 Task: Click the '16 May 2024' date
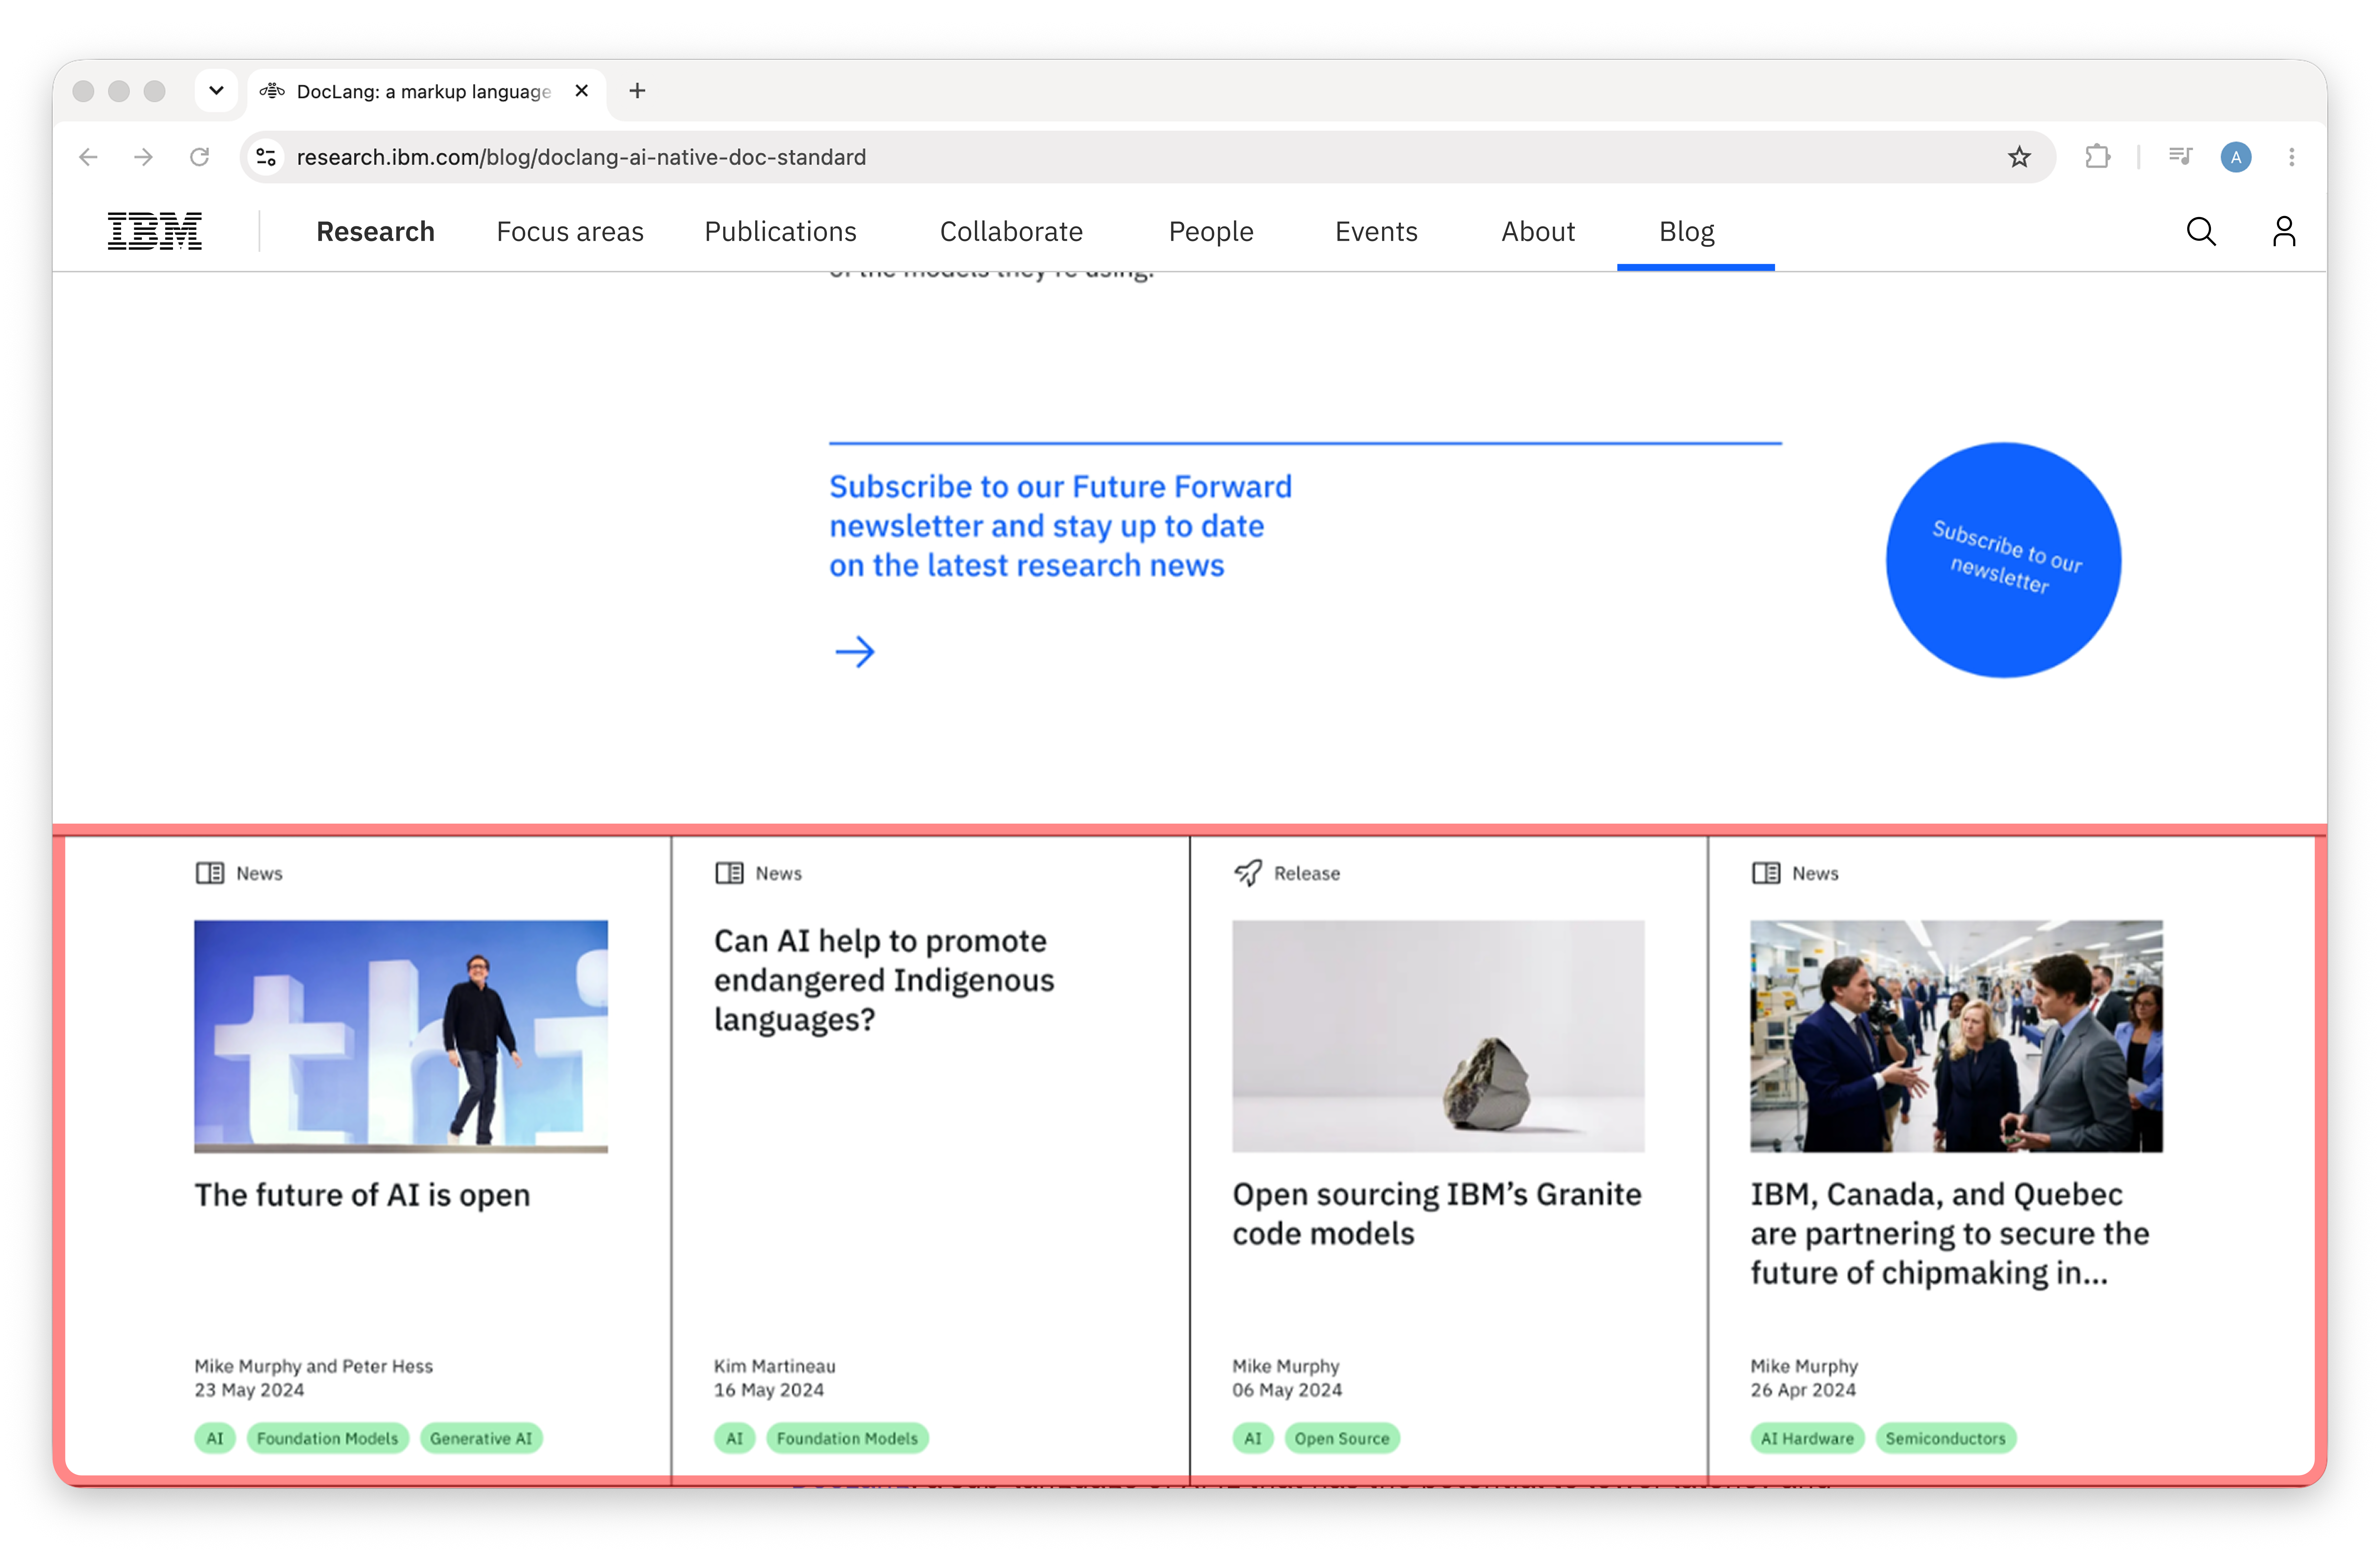click(x=769, y=1390)
